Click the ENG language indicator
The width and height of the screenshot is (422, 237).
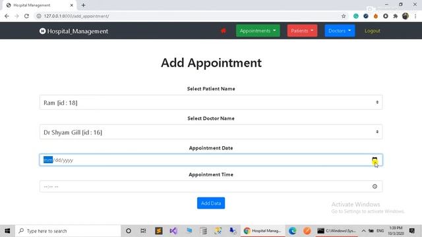coord(380,231)
